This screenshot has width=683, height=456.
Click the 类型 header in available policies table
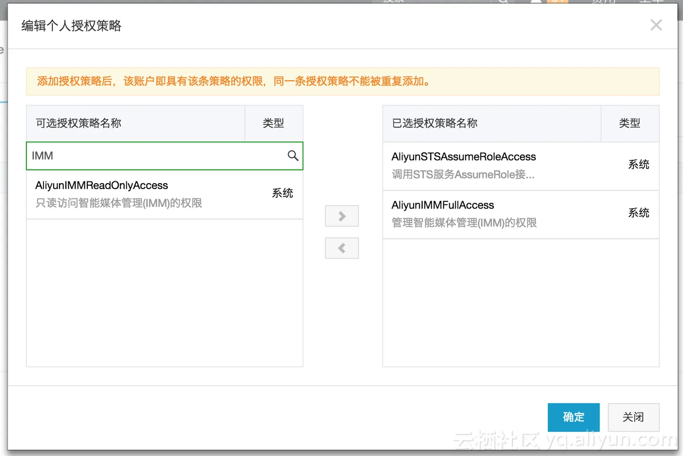coord(273,123)
